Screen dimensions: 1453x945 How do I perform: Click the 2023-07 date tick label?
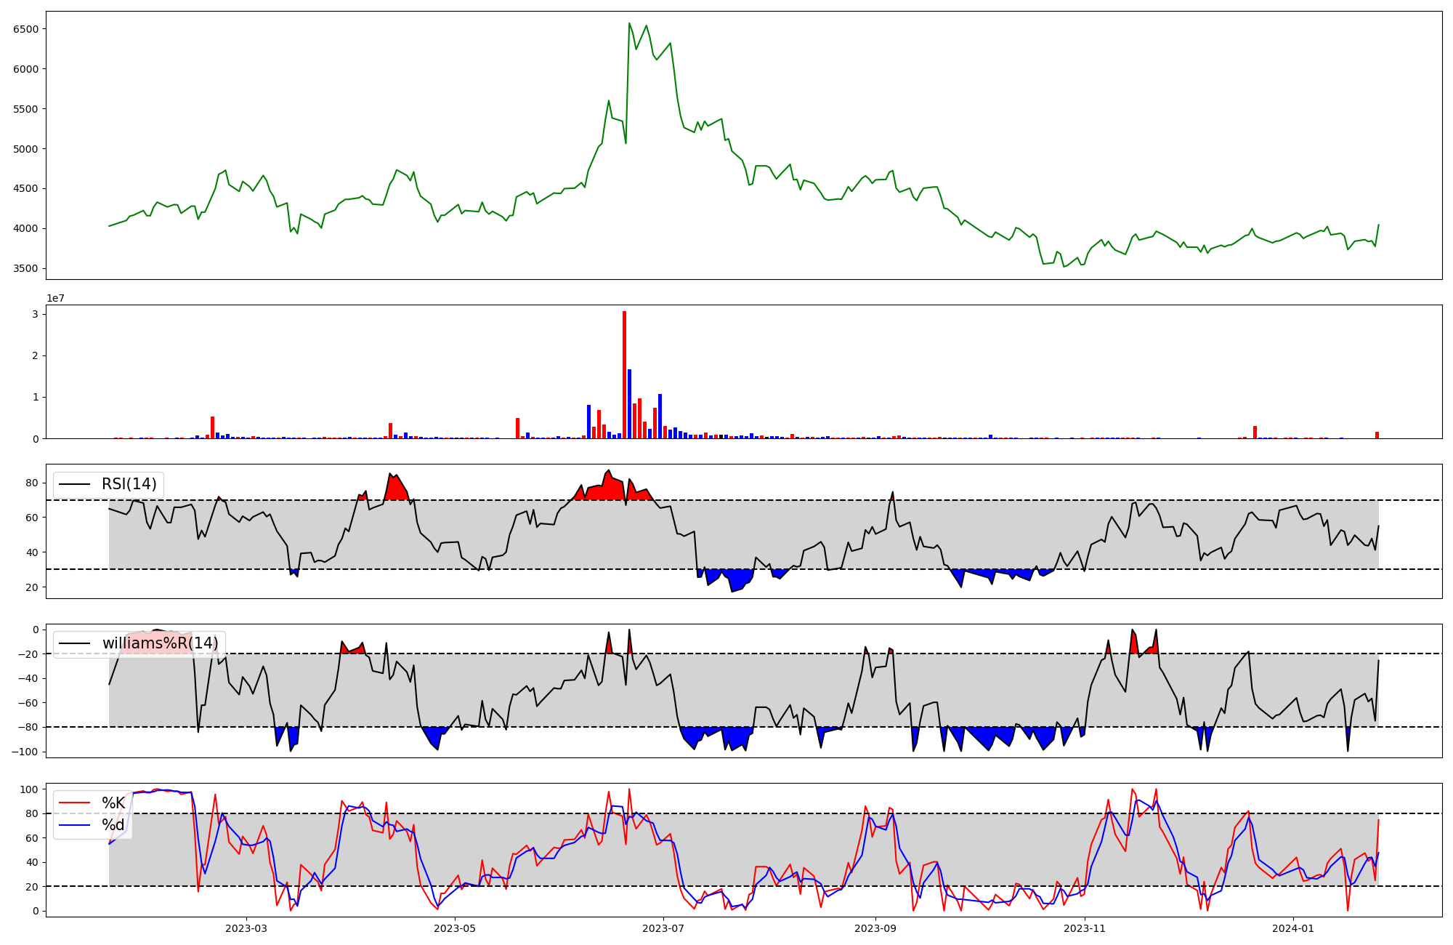click(663, 928)
